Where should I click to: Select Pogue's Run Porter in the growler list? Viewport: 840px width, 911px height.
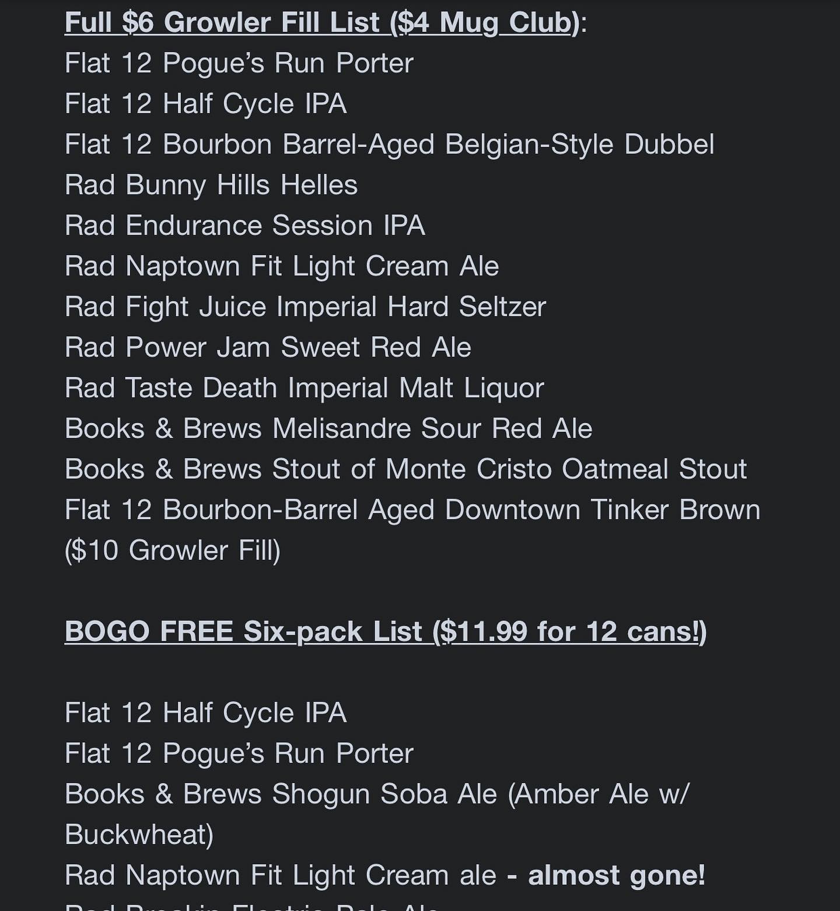tap(239, 64)
